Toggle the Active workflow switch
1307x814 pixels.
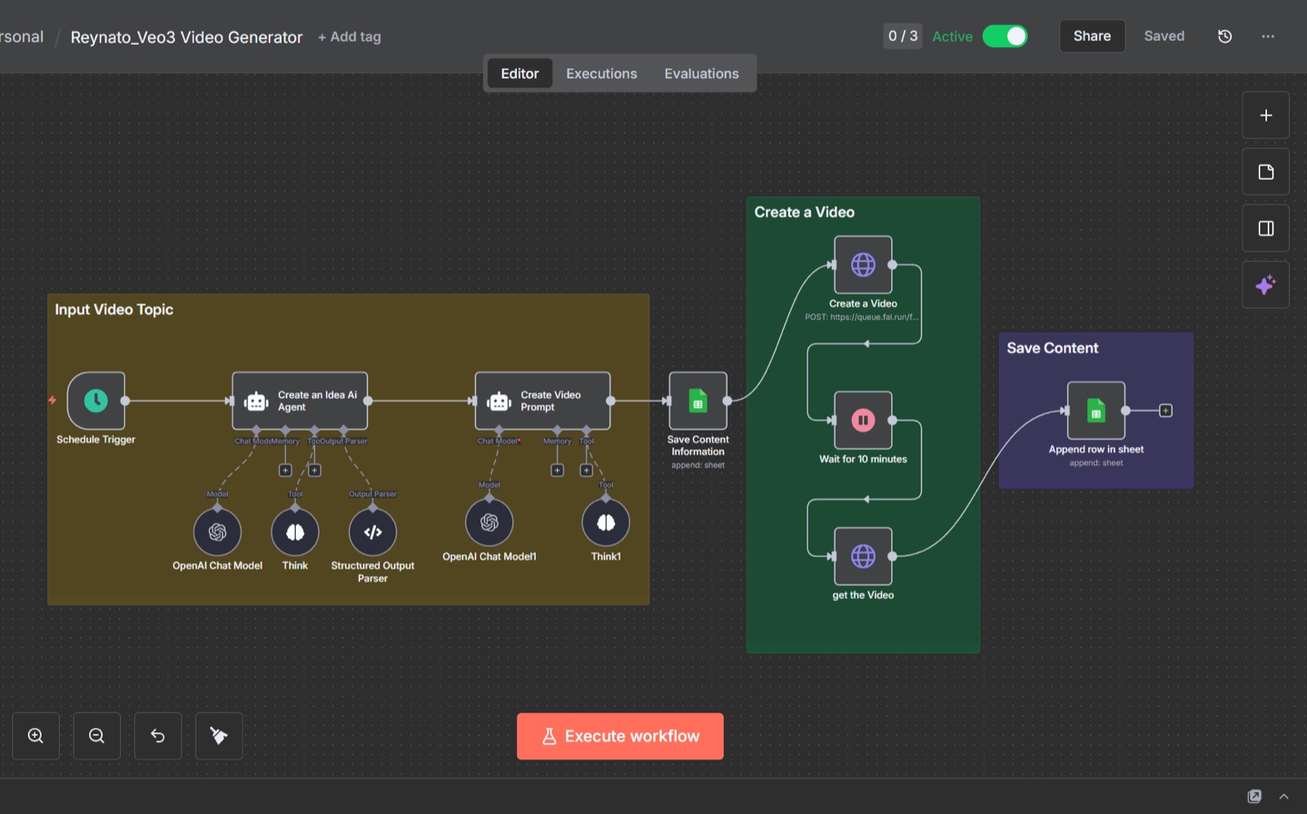click(x=1005, y=36)
